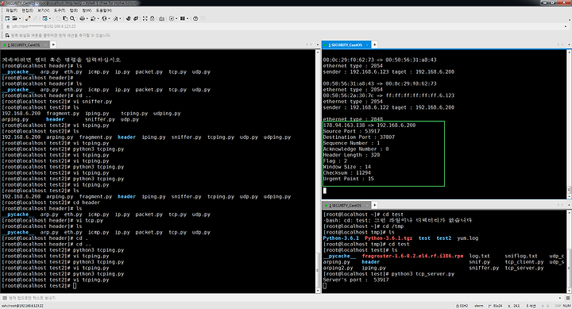Click the session Properties toolbar icon
Image resolution: width=572 pixels, height=309 pixels.
click(44, 18)
